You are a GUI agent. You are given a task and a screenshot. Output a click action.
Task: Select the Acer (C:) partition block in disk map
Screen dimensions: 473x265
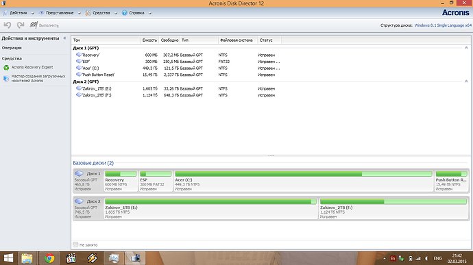click(x=304, y=181)
